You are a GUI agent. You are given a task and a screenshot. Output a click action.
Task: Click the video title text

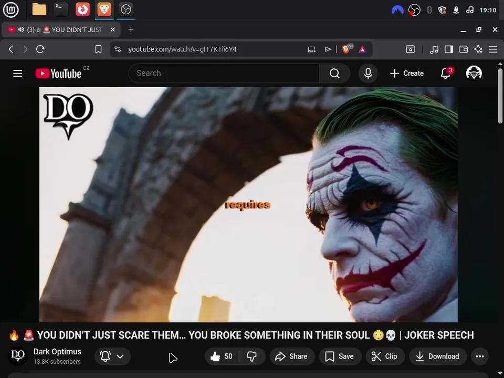241,335
